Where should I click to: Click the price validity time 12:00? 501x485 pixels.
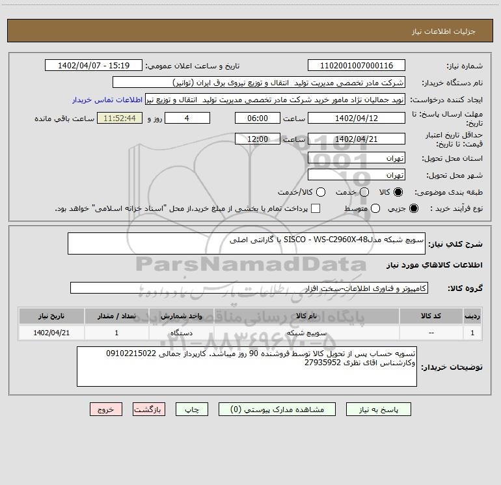pos(258,139)
